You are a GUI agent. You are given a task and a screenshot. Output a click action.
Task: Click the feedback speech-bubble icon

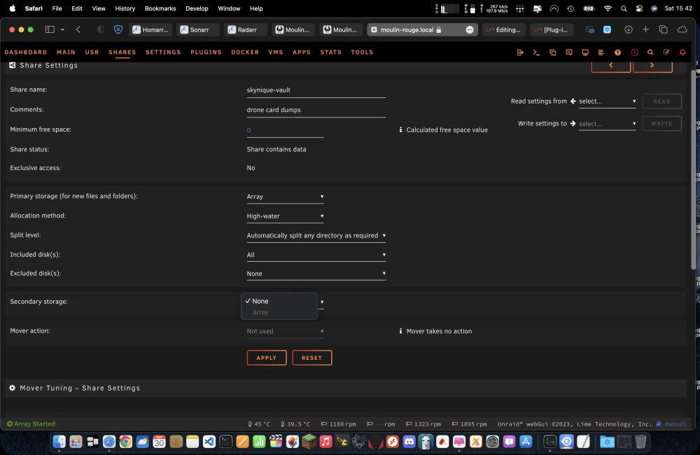tap(568, 52)
